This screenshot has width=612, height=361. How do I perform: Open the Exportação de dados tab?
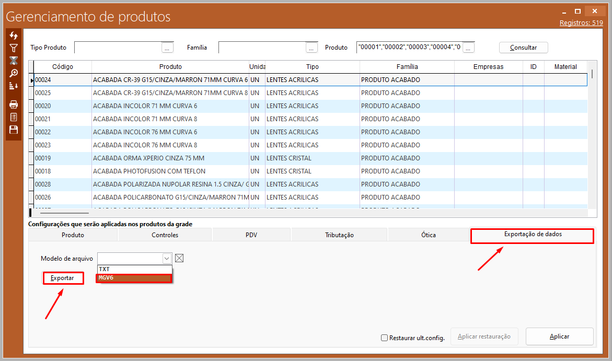click(532, 235)
